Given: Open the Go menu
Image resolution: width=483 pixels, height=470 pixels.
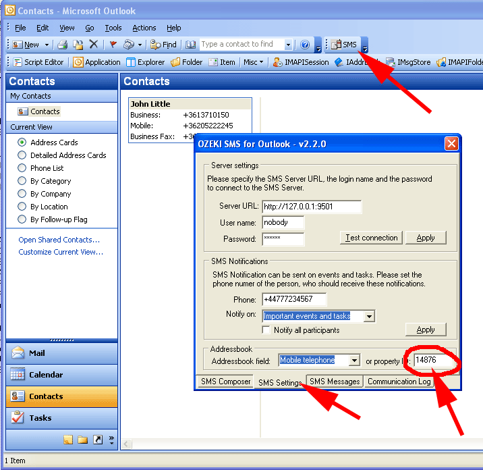Looking at the screenshot, I should click(90, 28).
